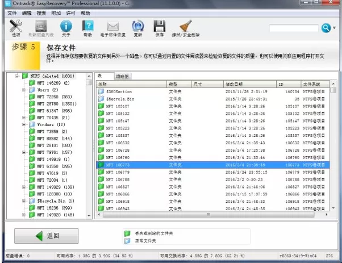Image resolution: width=342 pixels, height=263 pixels.
Task: Sort by the 修改日期 column header
Action: (x=250, y=84)
